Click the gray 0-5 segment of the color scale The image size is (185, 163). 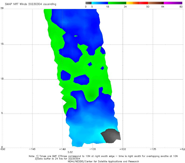[x=88, y=3]
